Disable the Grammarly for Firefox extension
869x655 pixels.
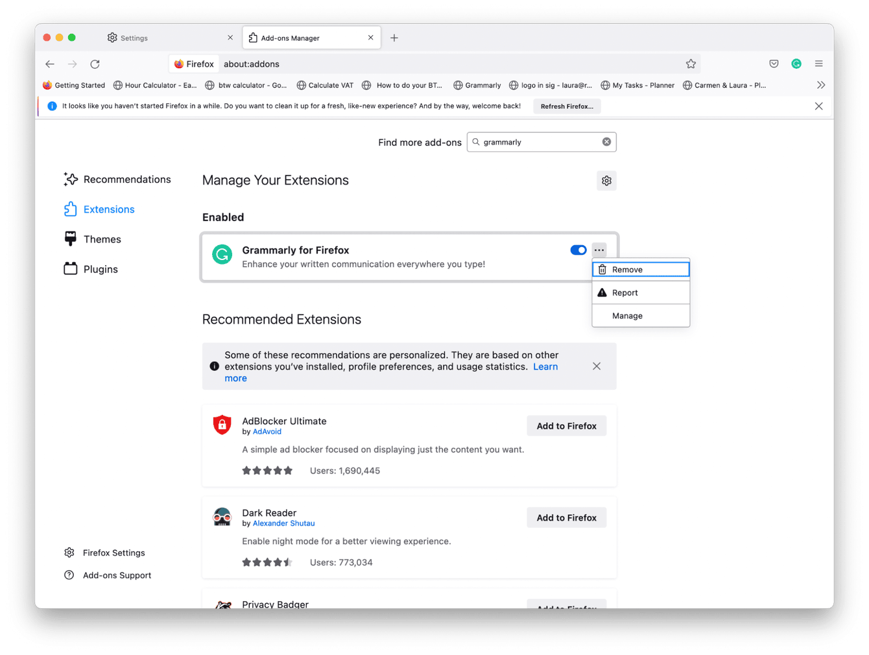(x=578, y=250)
